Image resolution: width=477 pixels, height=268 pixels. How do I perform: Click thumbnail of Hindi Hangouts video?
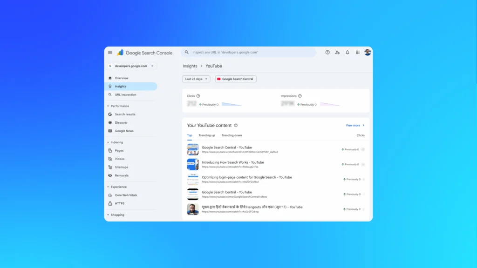[192, 209]
